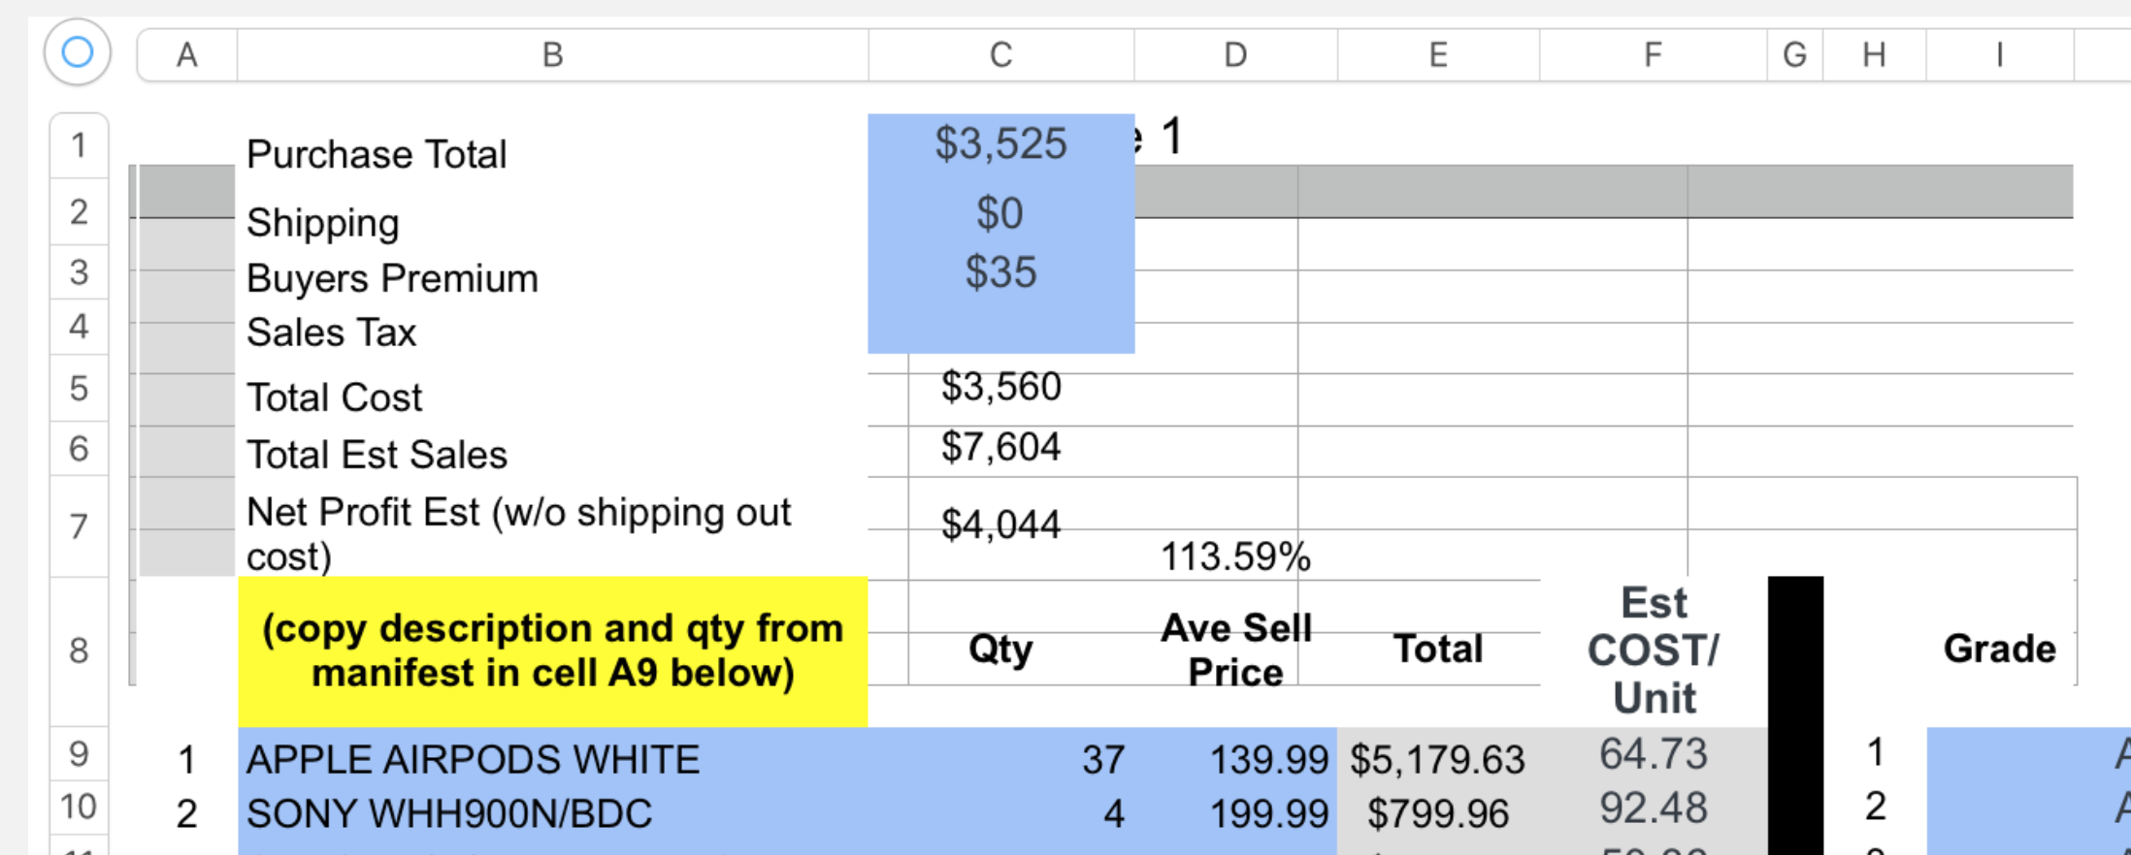2131x855 pixels.
Task: Click column F header
Action: pos(1652,55)
